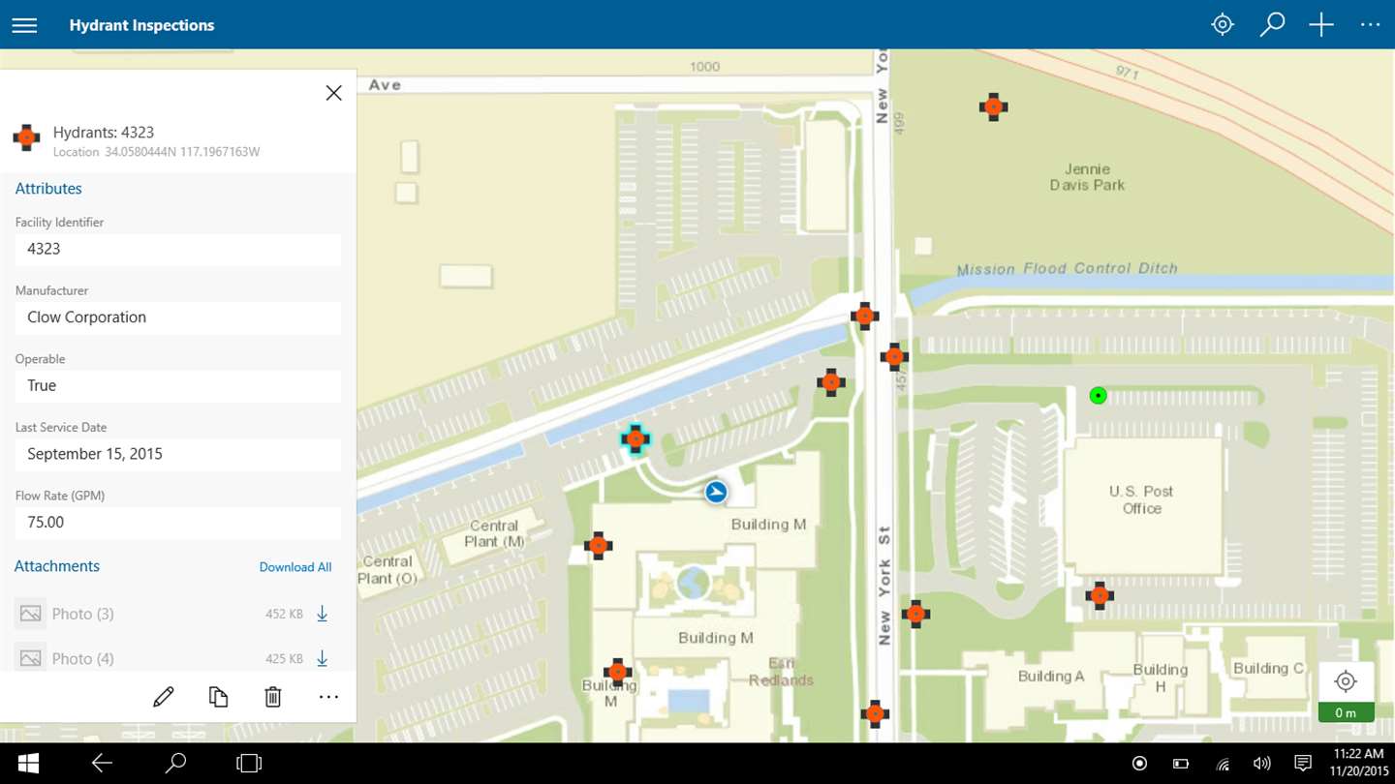Open the search magnifier in header

click(1272, 25)
